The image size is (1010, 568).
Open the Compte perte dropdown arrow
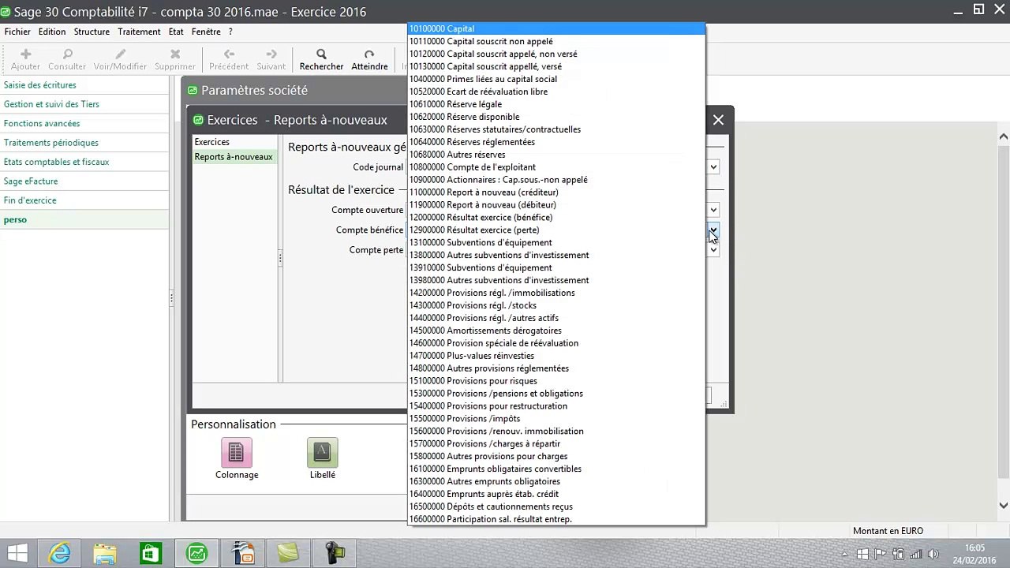coord(713,250)
